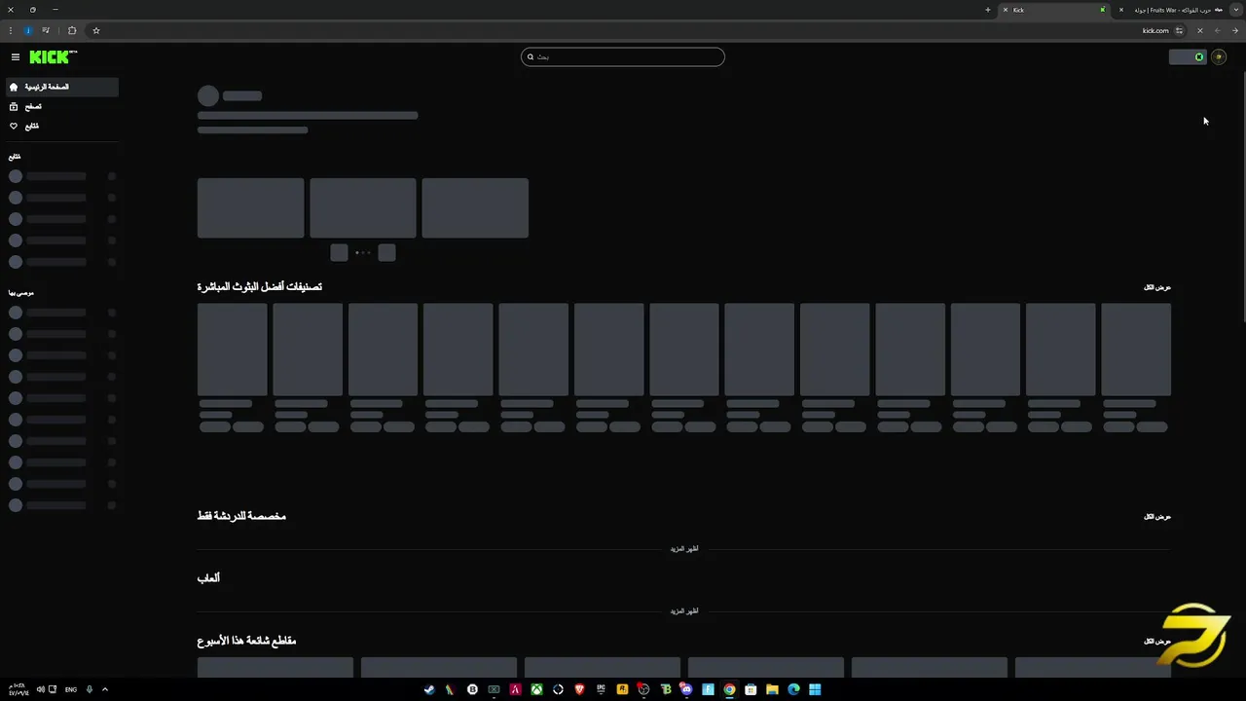Expand the tab search dropdown

[1236, 10]
